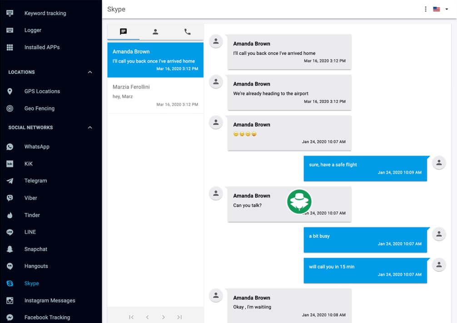Viewport: 457px width, 323px height.
Task: Collapse the LOCATIONS section
Action: pyautogui.click(x=89, y=72)
